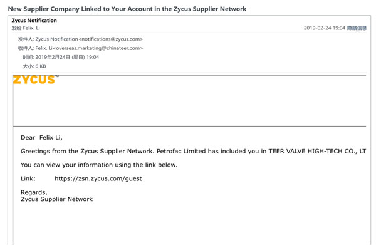Click the 发件人 sender label
376x248 pixels.
point(26,39)
